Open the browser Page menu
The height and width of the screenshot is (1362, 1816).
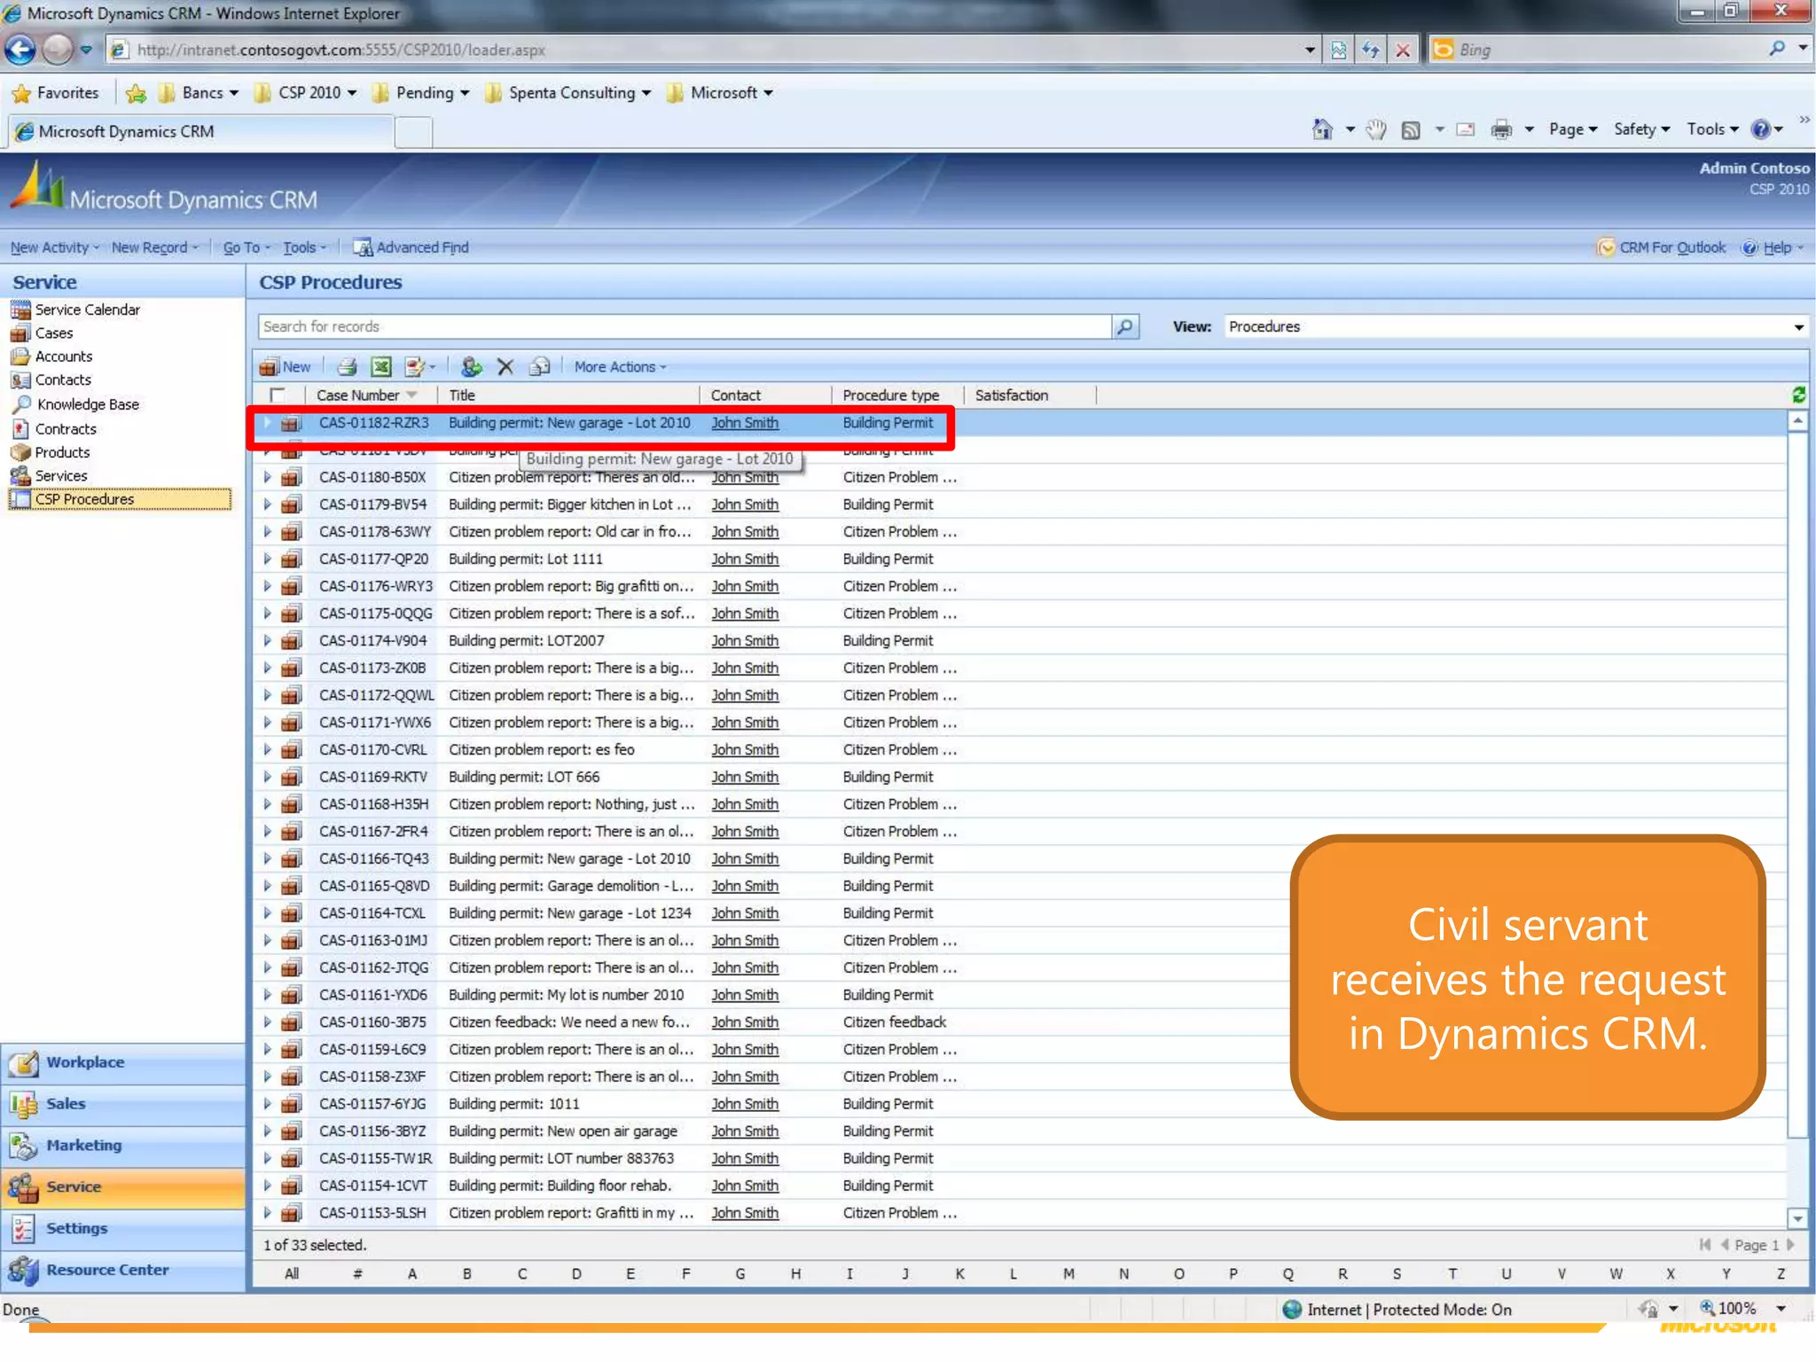[1573, 129]
